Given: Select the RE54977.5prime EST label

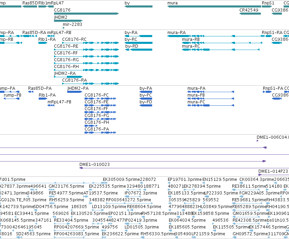Looking at the screenshot, I should 66,193.
